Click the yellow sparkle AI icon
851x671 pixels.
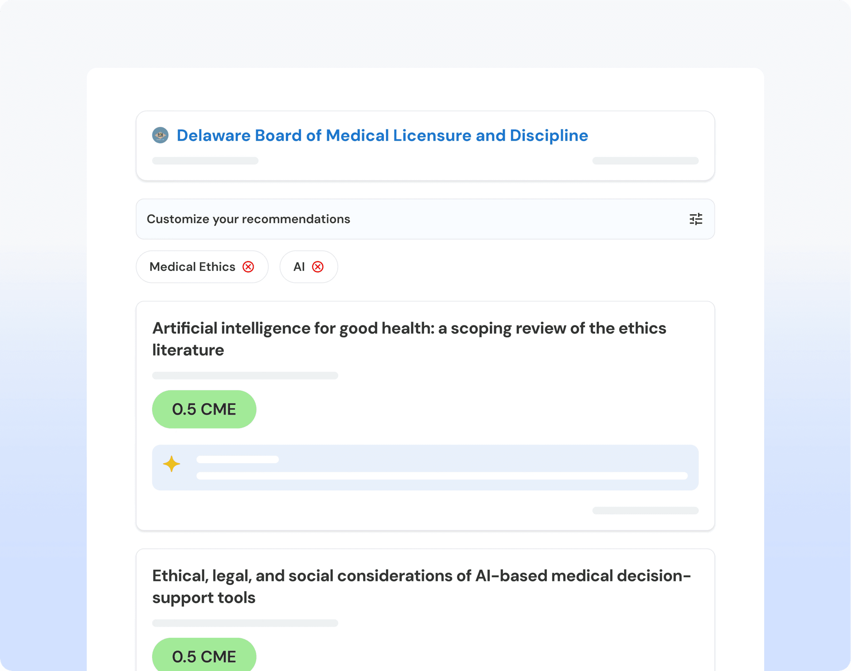tap(172, 464)
